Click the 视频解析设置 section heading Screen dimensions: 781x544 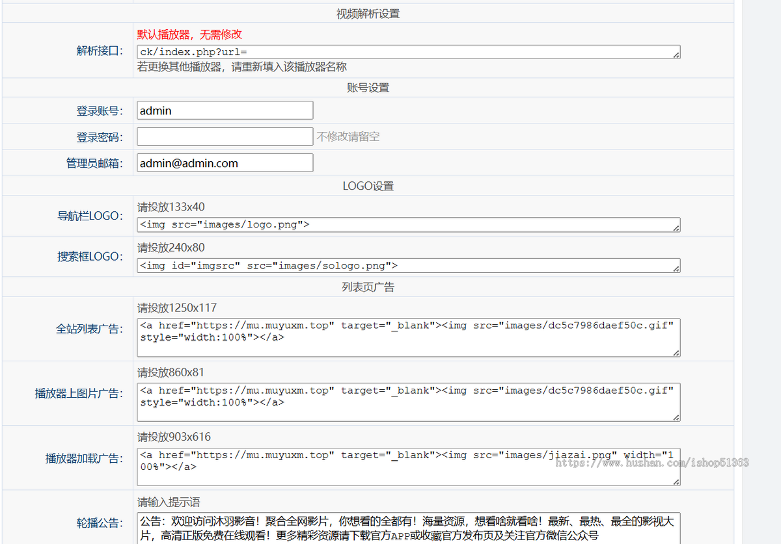[x=368, y=14]
